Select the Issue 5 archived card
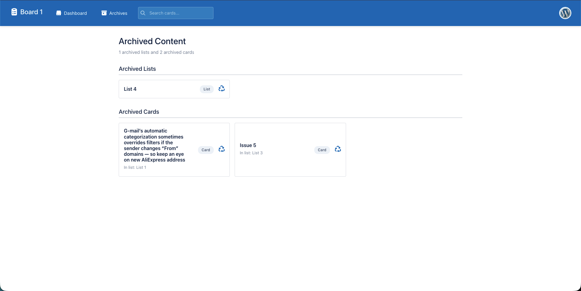 290,149
